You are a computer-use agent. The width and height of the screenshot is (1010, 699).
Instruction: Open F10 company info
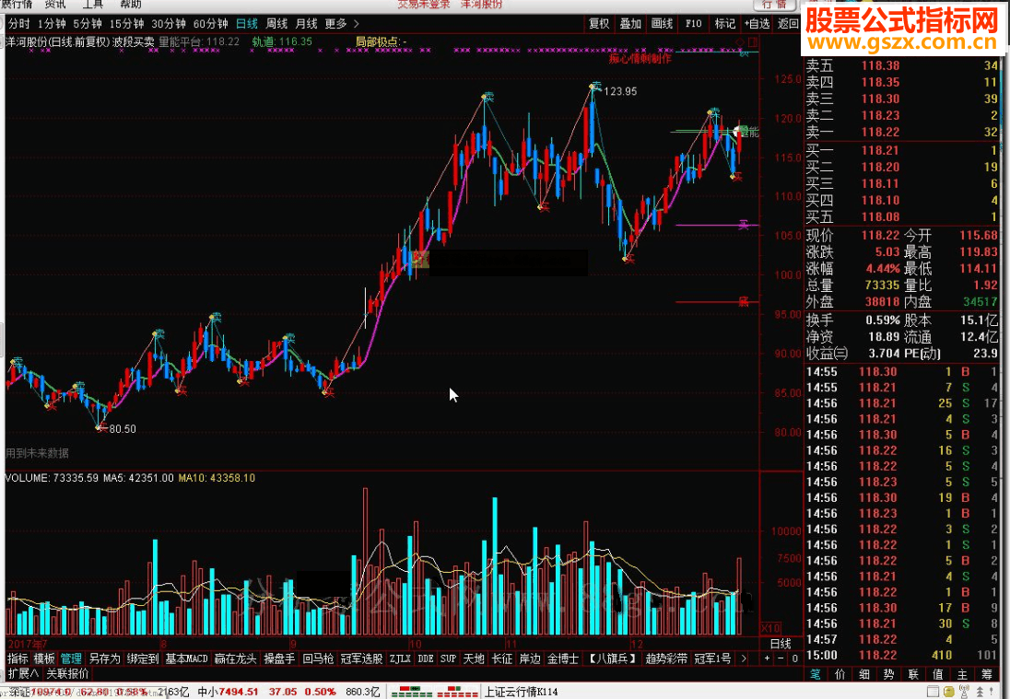[693, 24]
